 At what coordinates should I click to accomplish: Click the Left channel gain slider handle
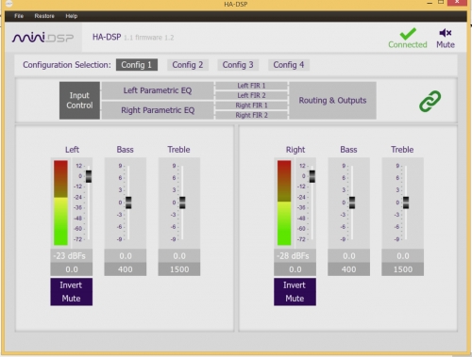pos(89,176)
